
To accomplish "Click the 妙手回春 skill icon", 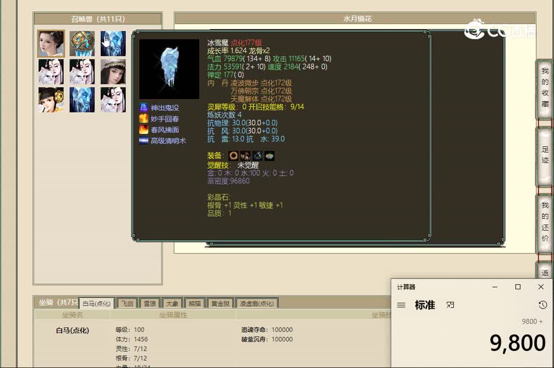I will (144, 119).
